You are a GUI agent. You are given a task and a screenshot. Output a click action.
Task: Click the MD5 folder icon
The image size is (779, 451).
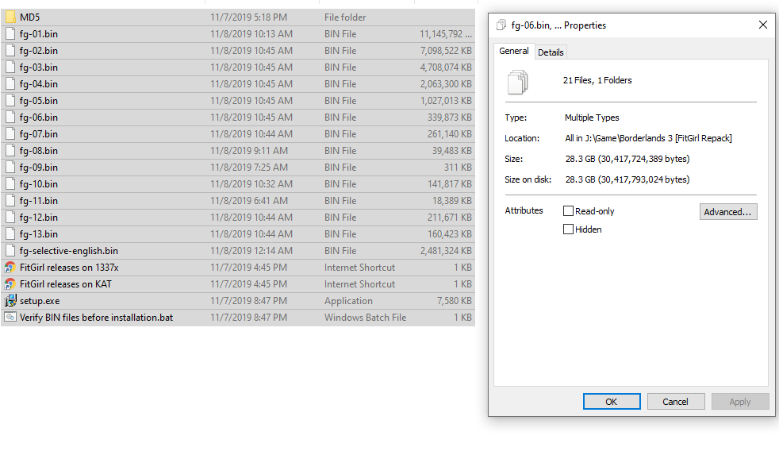(10, 17)
